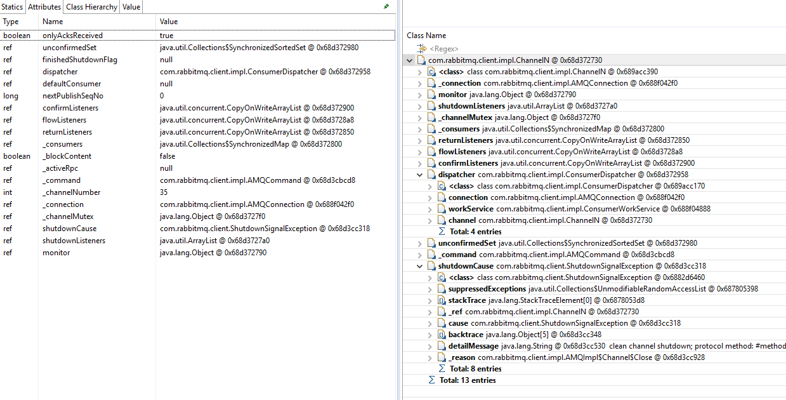Select the onlyAcksReceived attribute row
Image resolution: width=786 pixels, height=400 pixels.
tap(198, 36)
